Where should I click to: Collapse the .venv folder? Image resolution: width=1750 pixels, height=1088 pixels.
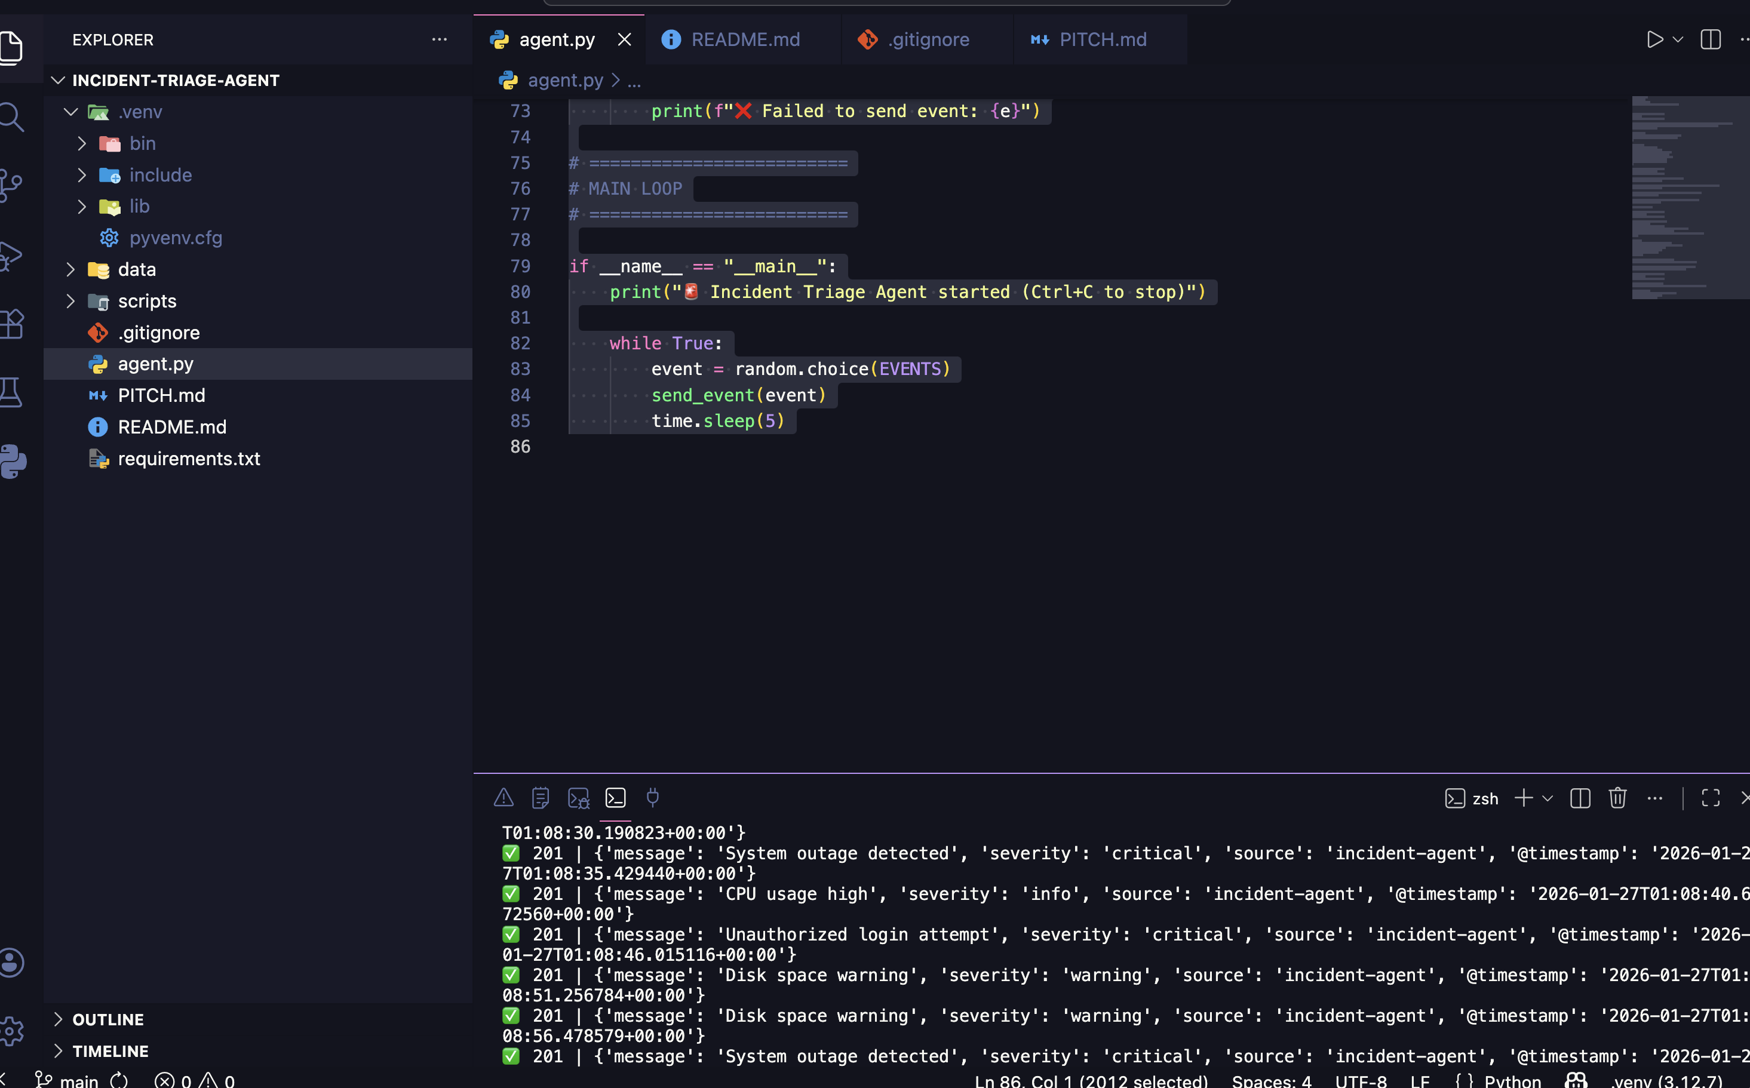coord(70,112)
